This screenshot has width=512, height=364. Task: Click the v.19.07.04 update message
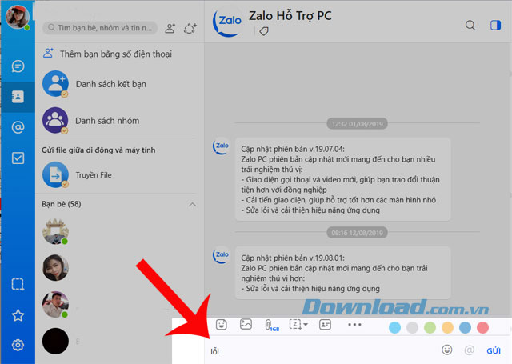(342, 179)
